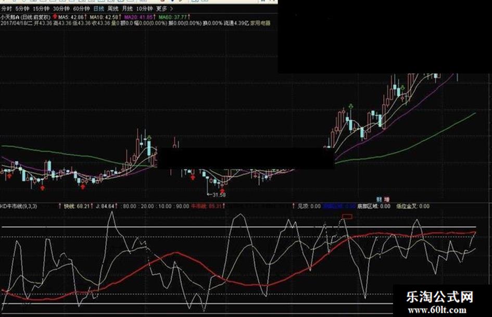
Task: Select the 5分钟 period tab
Action: click(22, 9)
